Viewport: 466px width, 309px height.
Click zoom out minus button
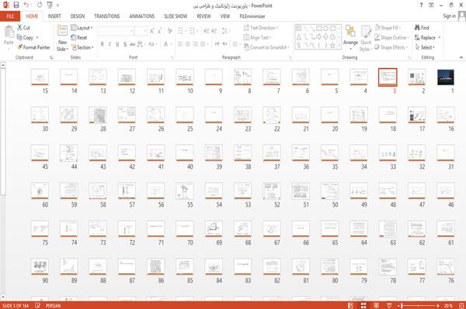pos(400,305)
